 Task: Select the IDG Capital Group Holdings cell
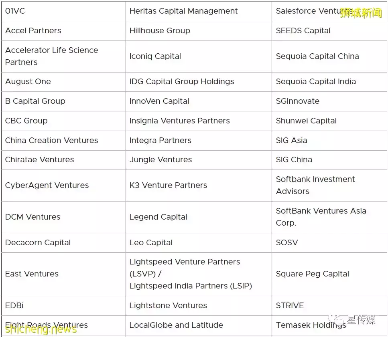[181, 82]
